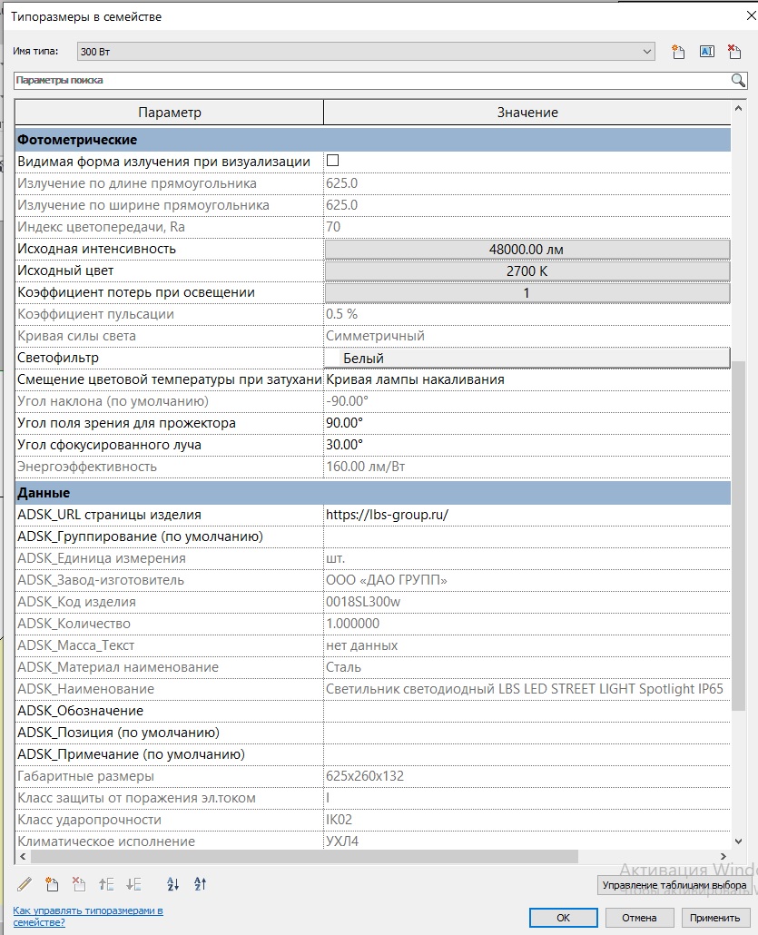Click the Светильник светодиодный LBS LED name value

[x=524, y=689]
